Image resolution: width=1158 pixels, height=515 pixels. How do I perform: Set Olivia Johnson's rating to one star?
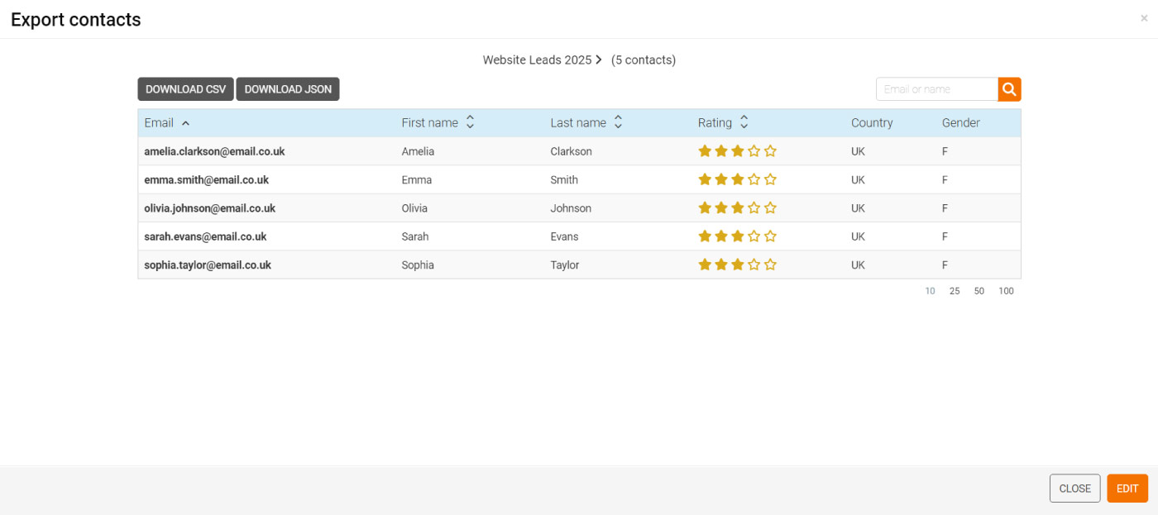click(x=705, y=208)
